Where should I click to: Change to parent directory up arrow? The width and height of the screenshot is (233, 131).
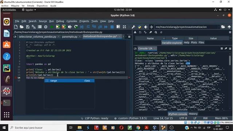pyautogui.click(x=229, y=27)
